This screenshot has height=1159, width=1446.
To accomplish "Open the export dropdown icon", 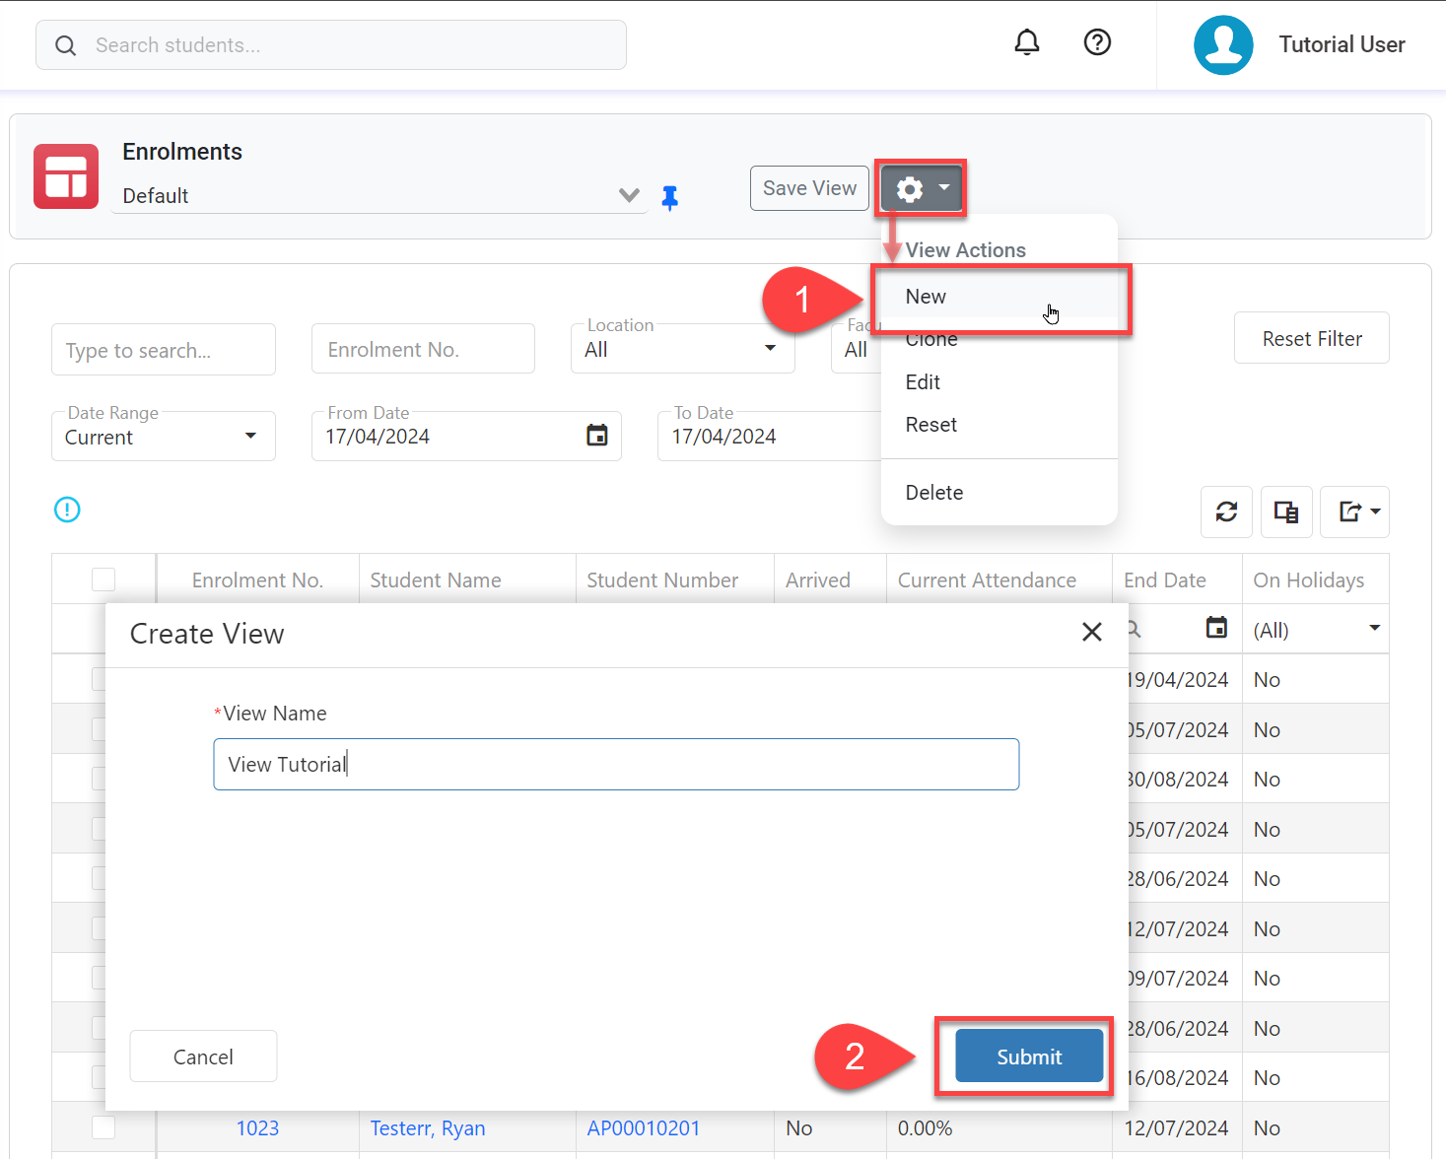I will [x=1354, y=511].
